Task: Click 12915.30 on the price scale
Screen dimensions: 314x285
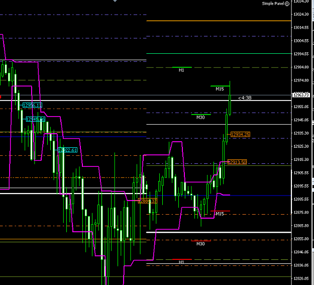Action: point(301,159)
